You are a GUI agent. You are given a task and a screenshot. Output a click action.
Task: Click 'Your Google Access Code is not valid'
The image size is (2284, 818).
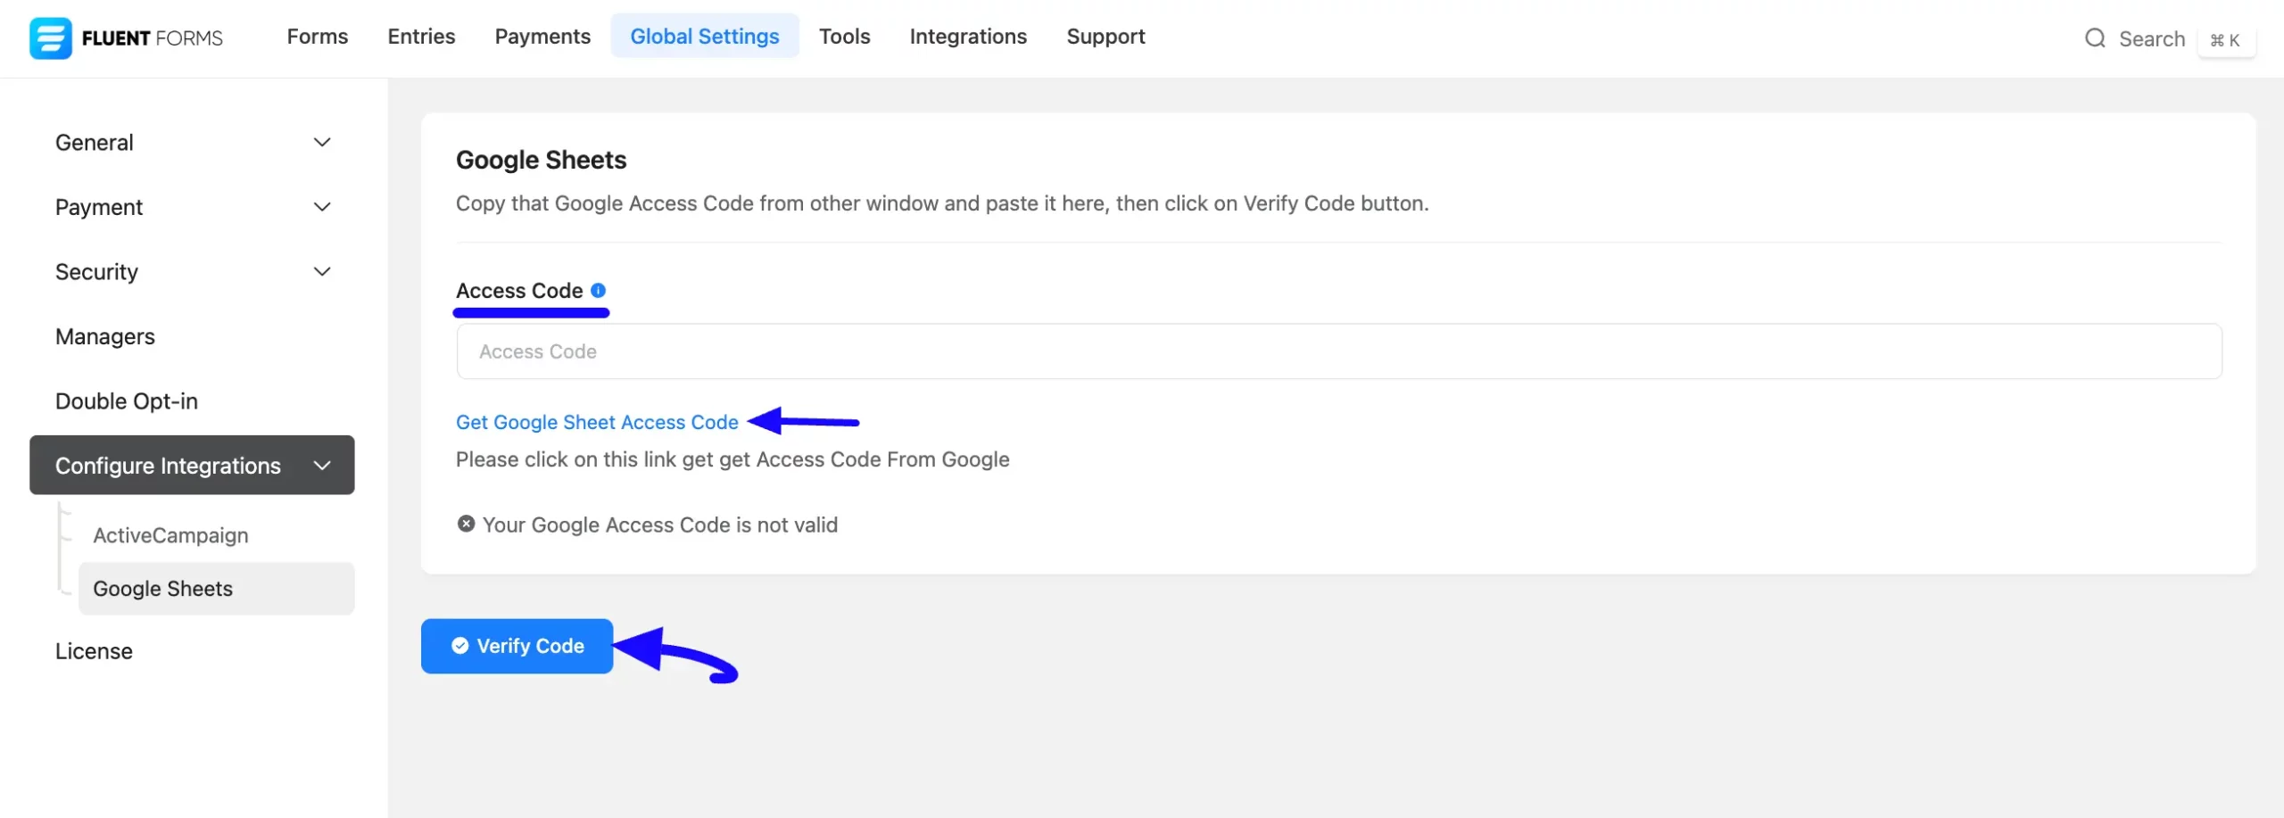660,525
